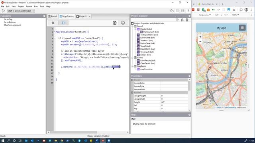This screenshot has height=143, width=255.
Task: Zoom in on the map preview
Action: coord(200,37)
